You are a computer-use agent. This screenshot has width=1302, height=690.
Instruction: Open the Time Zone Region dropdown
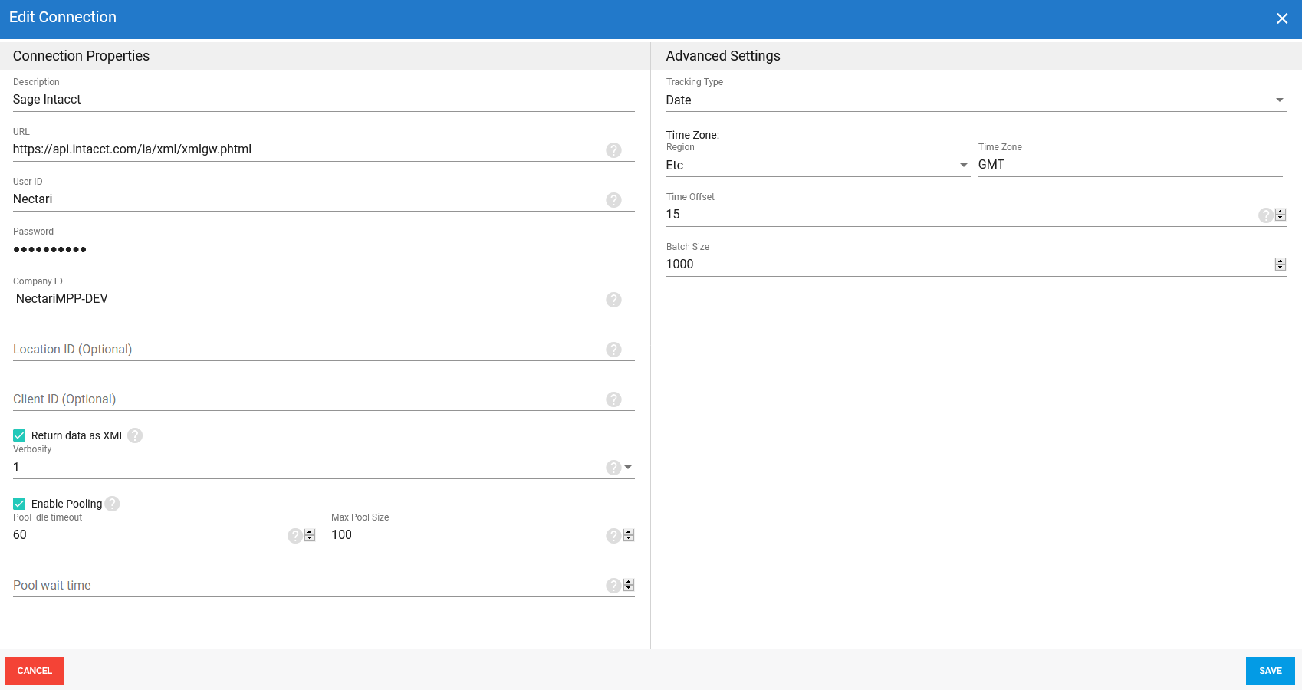point(963,166)
